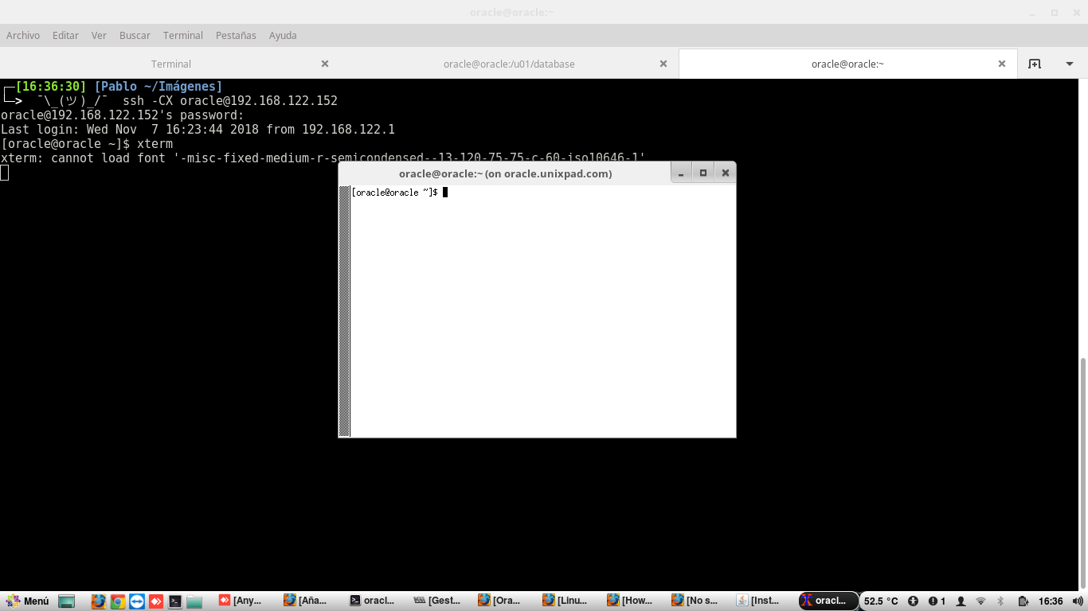Open the Archivo menu
The image size is (1088, 611).
23,35
